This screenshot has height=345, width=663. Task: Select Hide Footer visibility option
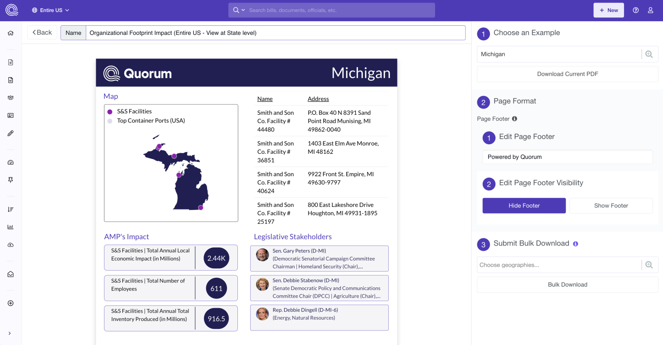click(524, 206)
